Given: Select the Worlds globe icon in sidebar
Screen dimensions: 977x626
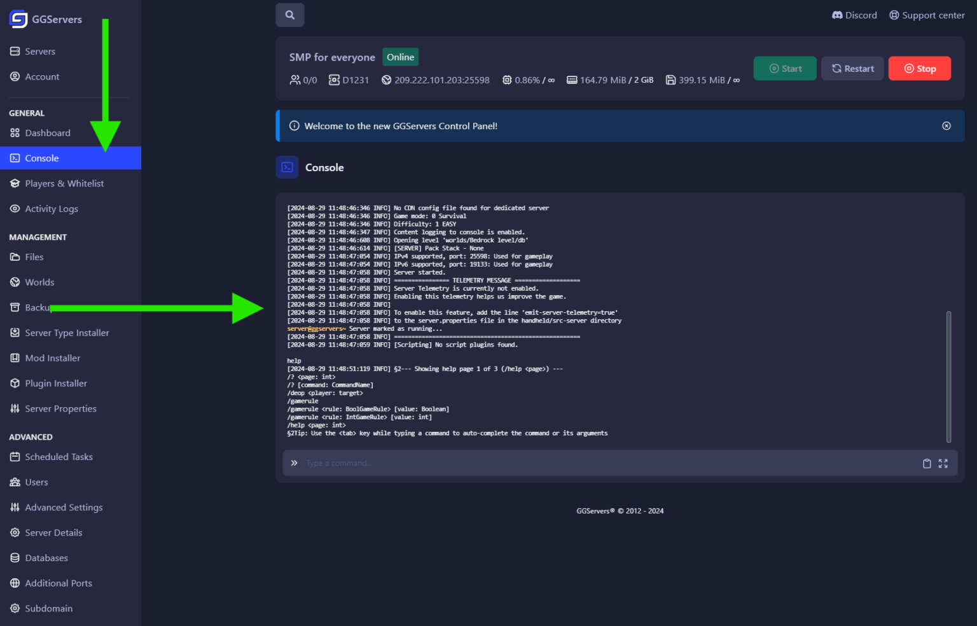Looking at the screenshot, I should pos(15,282).
